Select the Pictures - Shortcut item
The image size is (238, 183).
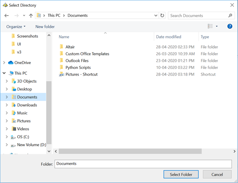[81, 74]
